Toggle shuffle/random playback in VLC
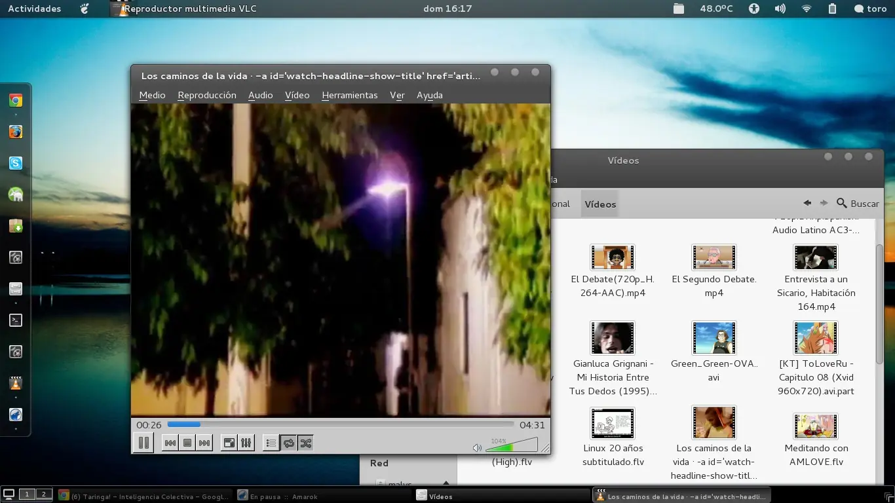 pyautogui.click(x=305, y=443)
